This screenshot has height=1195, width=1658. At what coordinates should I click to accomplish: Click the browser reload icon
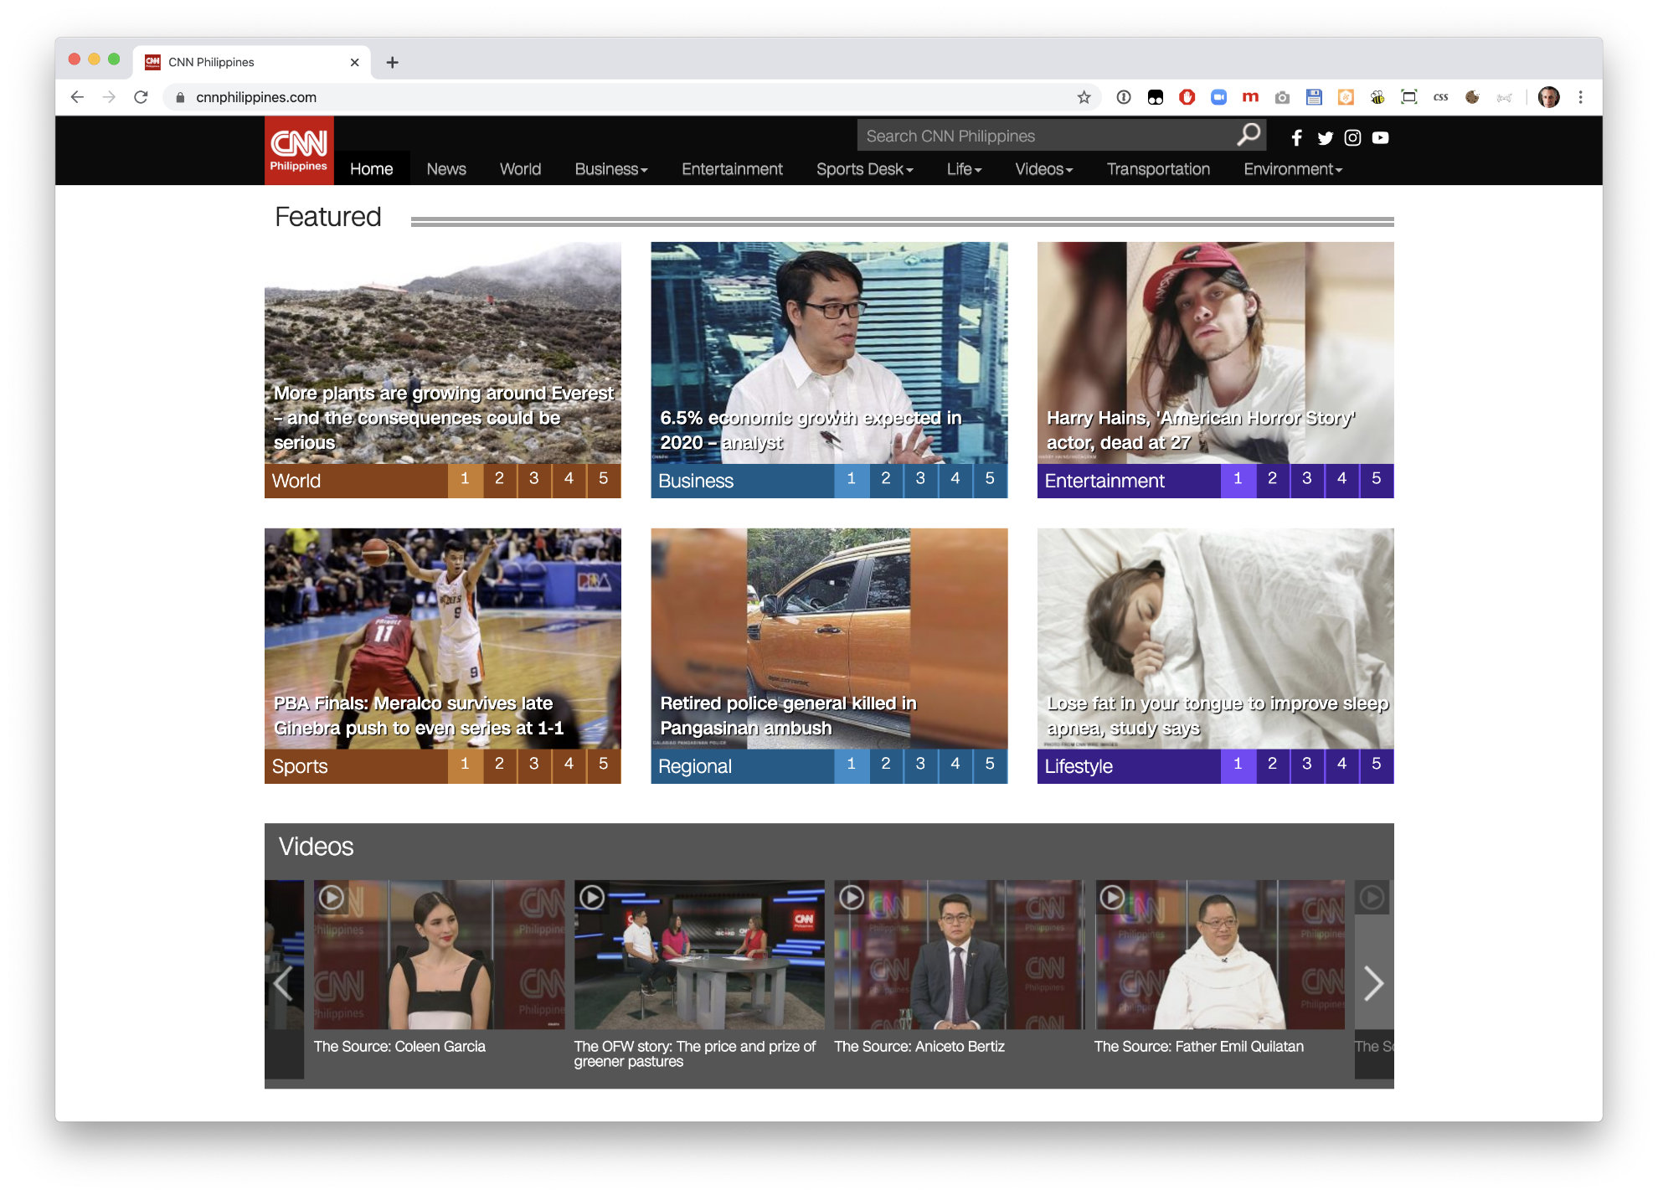click(141, 97)
